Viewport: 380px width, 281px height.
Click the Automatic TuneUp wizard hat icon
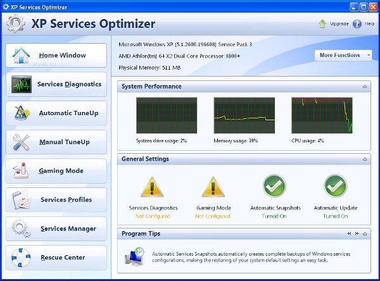pos(22,113)
